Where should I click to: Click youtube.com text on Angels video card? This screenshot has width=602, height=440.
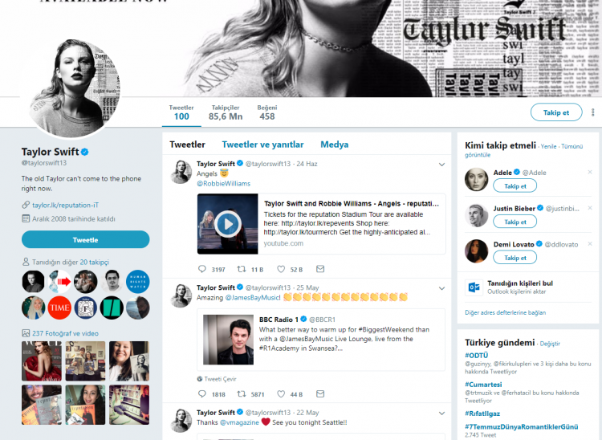tap(283, 243)
